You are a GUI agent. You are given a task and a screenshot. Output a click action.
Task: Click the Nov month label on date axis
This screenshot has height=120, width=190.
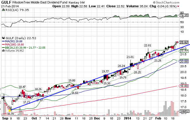click(x=68, y=118)
